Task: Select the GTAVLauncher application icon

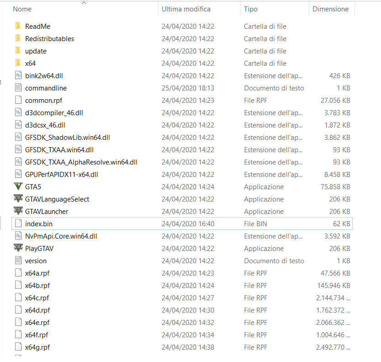Action: pos(18,211)
